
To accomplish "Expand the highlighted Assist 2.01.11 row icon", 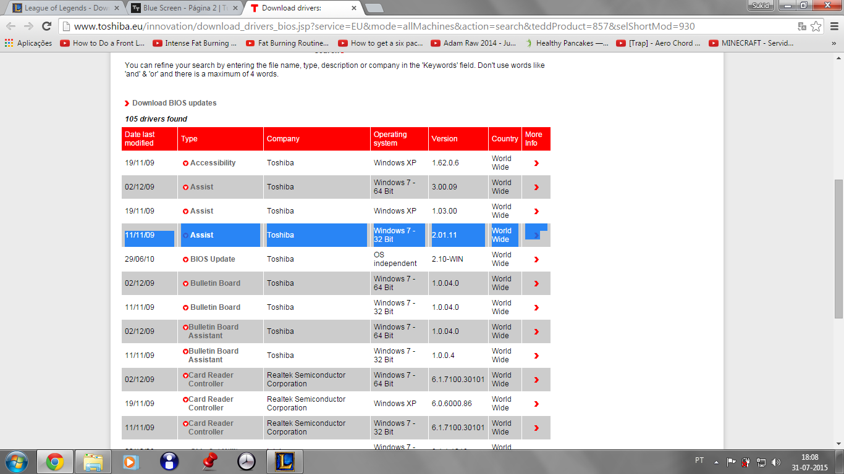I will (185, 236).
